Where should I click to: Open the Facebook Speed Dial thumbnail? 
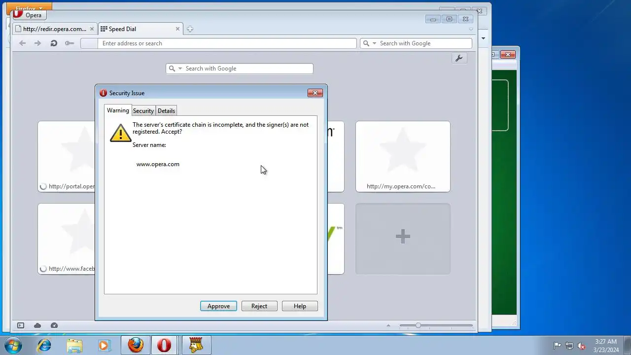[67, 239]
